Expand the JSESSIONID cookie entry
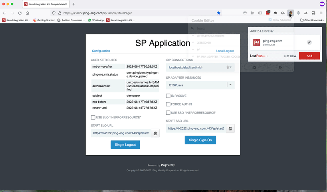 click(x=193, y=42)
